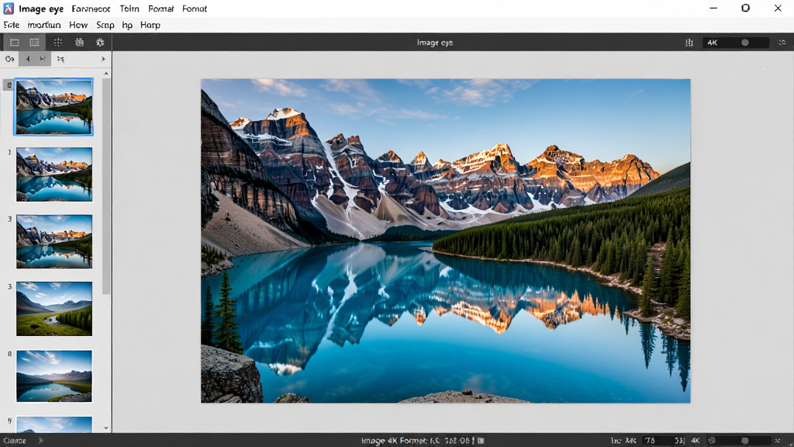Click the circular icon left of the status bar slider
Viewport: 794px width, 447px height.
[712, 441]
